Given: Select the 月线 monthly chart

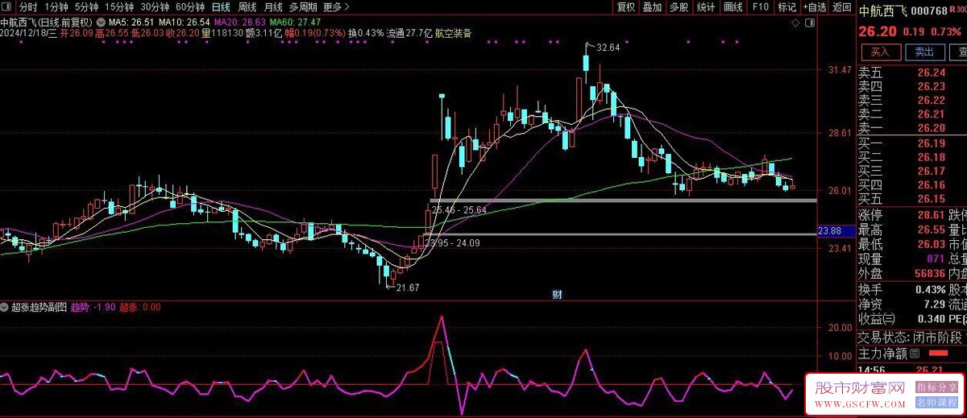Looking at the screenshot, I should coord(274,7).
